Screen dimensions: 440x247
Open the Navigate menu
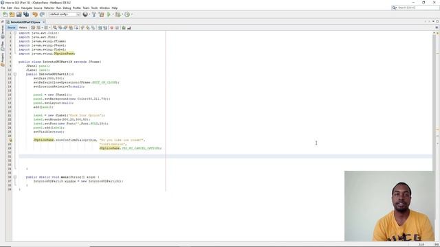27,8
